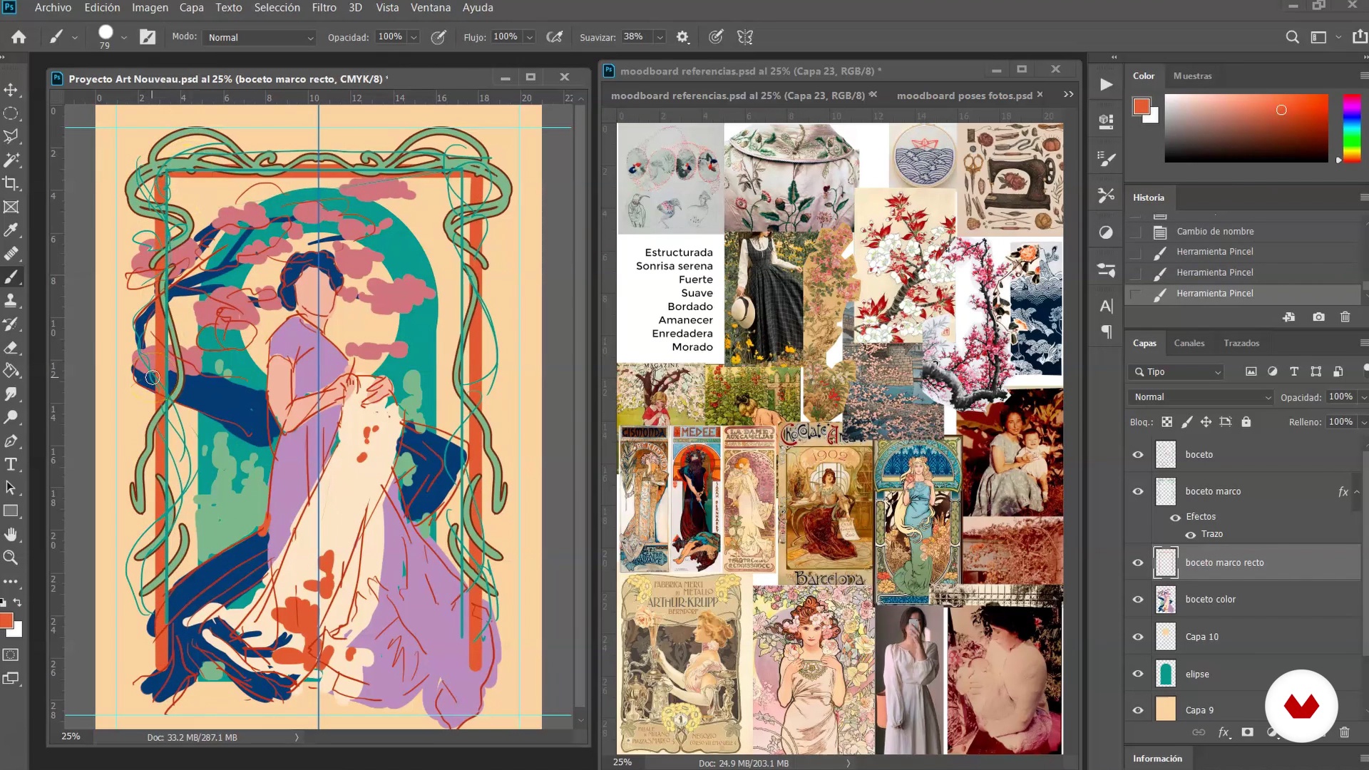Open the Filtro menu
1369x770 pixels.
pyautogui.click(x=324, y=8)
